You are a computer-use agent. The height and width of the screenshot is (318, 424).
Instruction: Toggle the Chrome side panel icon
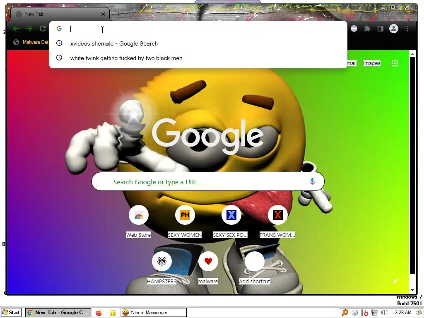click(x=381, y=29)
